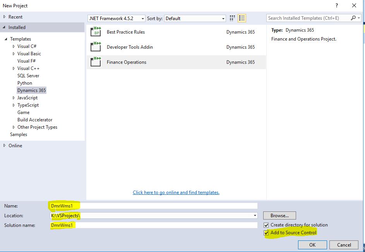Click the OK button
The image size is (365, 252).
coord(312,245)
